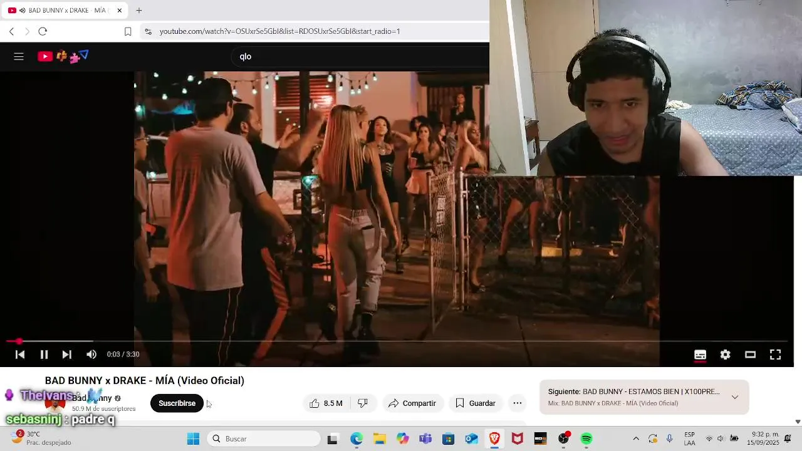This screenshot has height=451, width=802.
Task: Open a new browser tab
Action: tap(139, 11)
